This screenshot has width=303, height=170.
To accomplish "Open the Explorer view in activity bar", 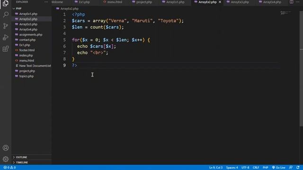I will click(x=6, y=3).
